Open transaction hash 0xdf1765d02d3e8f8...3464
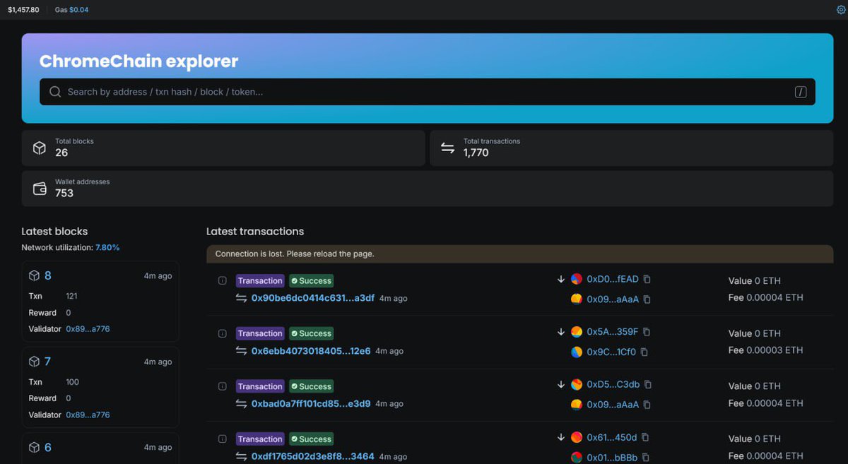Screen dimensions: 848x464 click(313, 457)
